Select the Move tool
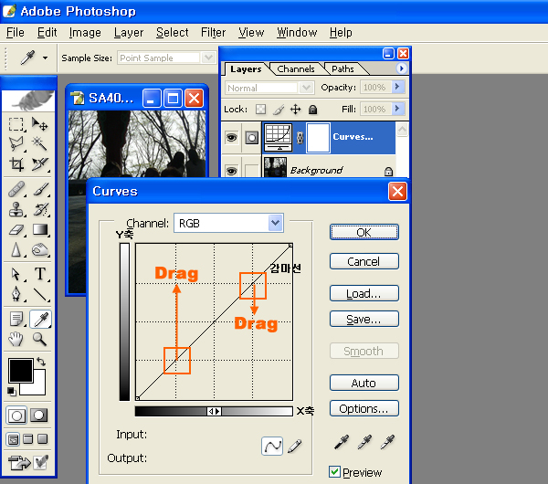 [40, 124]
